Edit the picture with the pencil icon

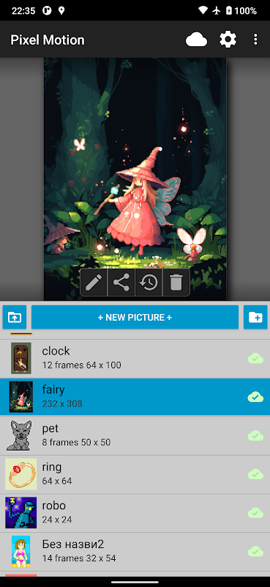click(94, 282)
